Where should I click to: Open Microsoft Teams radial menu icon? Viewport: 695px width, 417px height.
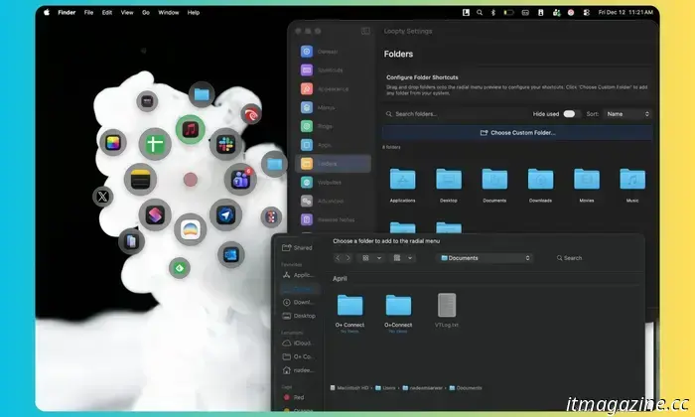click(240, 179)
